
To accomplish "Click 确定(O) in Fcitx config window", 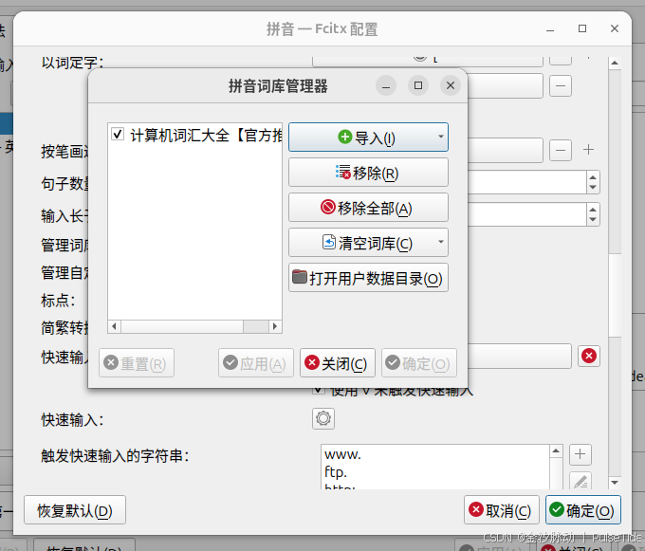I will coord(583,510).
